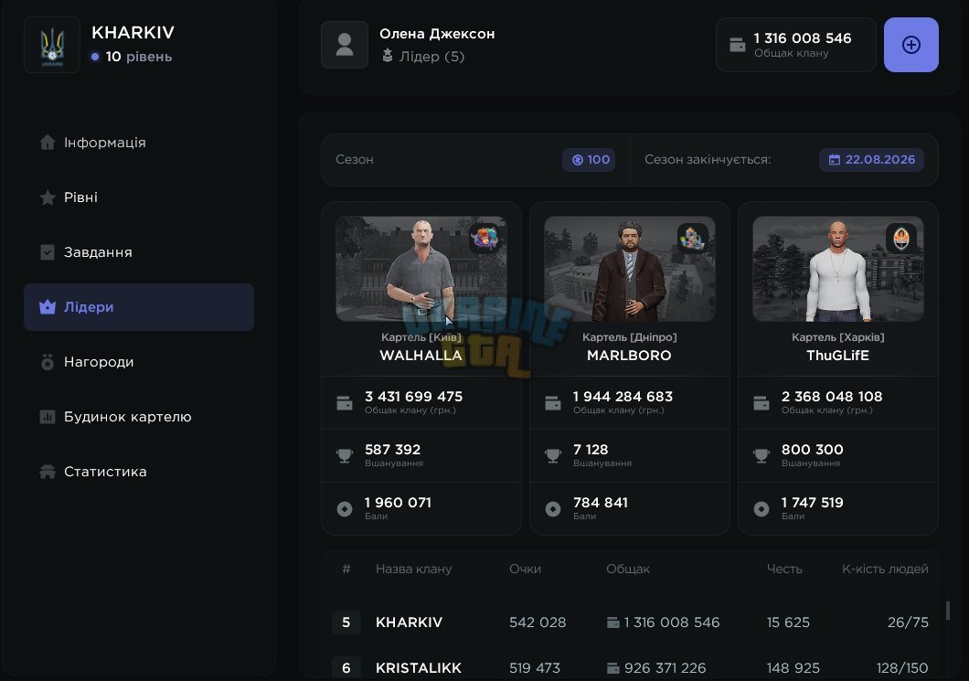Click the plus button beside the clan fund
This screenshot has height=681, width=969.
pyautogui.click(x=910, y=45)
